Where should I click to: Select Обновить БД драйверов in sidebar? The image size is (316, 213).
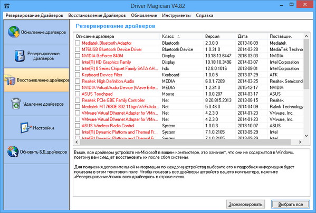[x=36, y=151]
